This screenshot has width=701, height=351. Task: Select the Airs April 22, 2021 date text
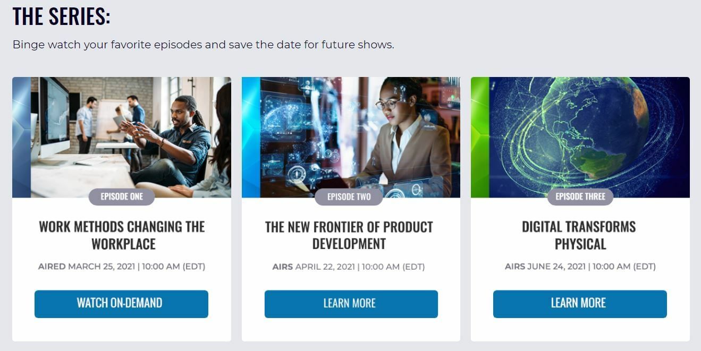pos(349,267)
